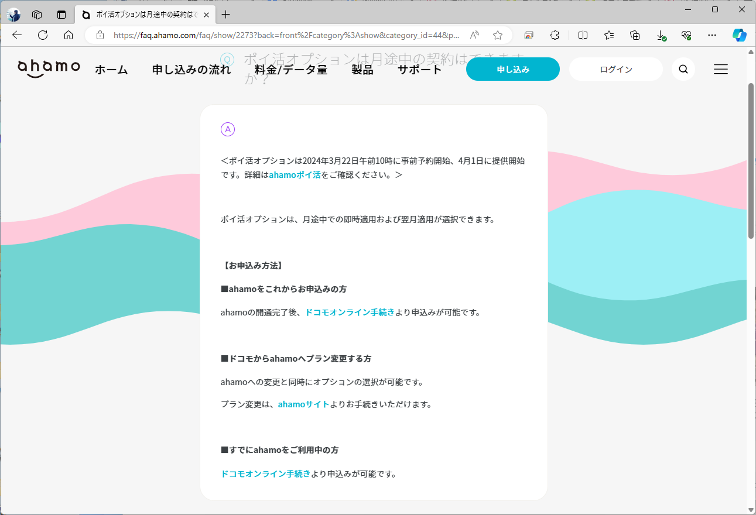Open ドコモオンライン手続き link after 開通完了後
756x515 pixels.
click(x=350, y=312)
